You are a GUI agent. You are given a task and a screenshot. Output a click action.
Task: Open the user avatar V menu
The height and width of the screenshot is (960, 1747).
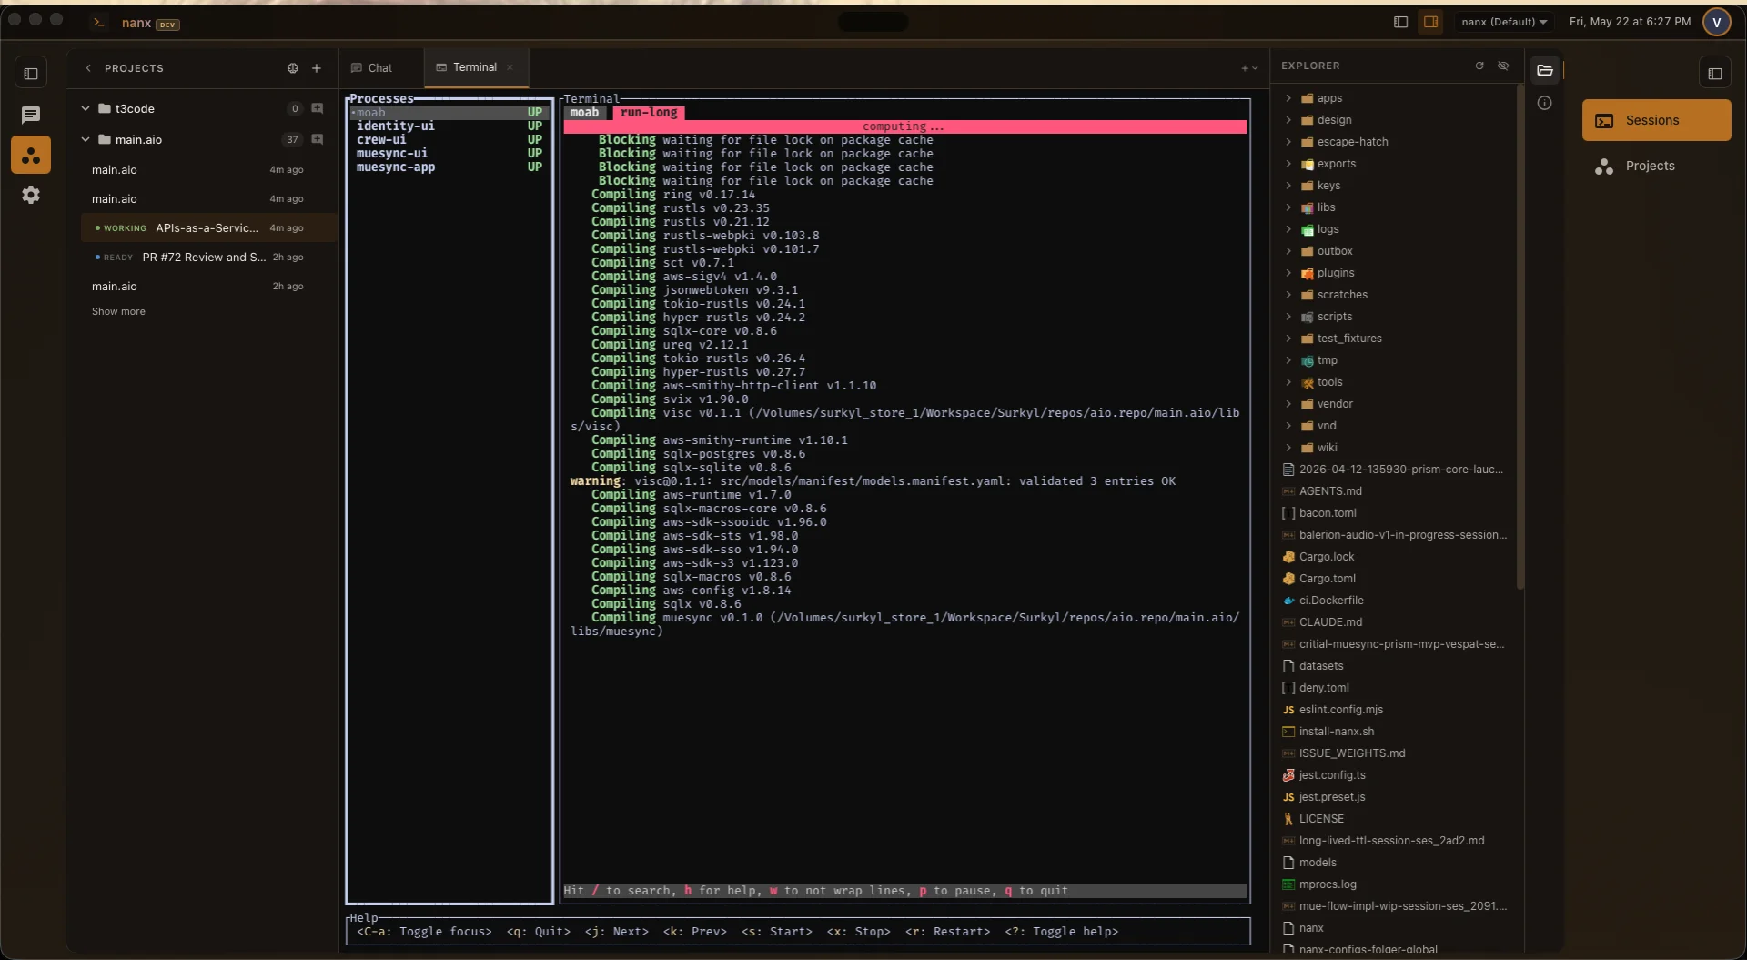pyautogui.click(x=1716, y=22)
